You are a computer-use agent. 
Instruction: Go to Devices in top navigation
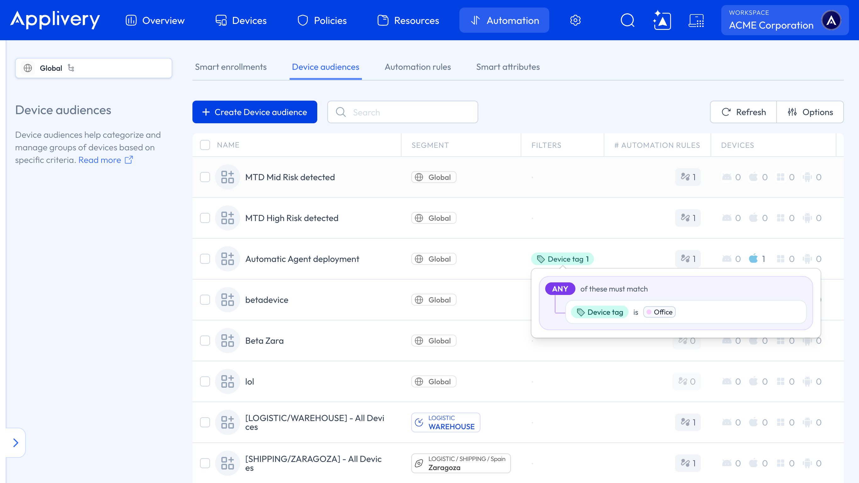pyautogui.click(x=241, y=20)
